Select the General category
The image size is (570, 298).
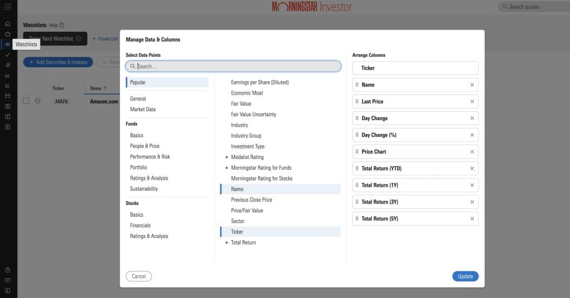[138, 98]
